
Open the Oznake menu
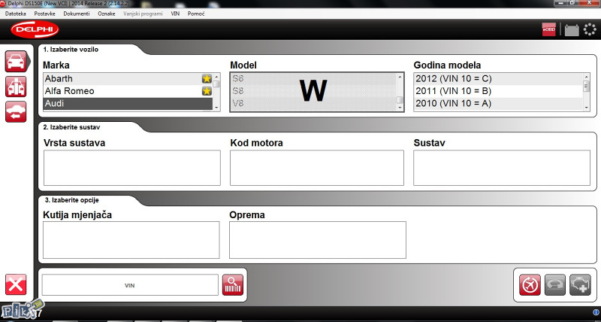point(107,14)
